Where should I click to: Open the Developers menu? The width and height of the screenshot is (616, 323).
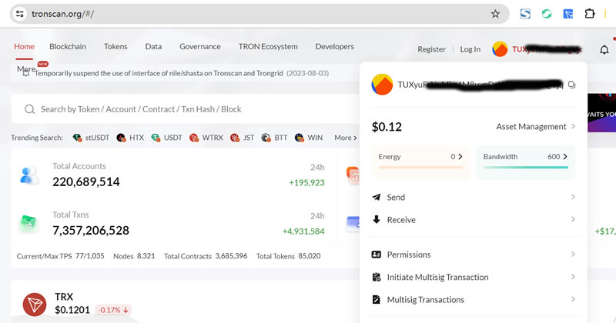tap(334, 46)
